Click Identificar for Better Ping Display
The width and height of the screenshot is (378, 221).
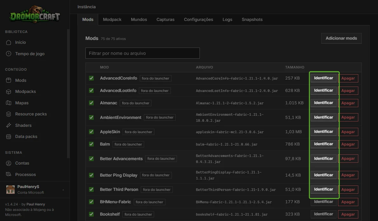click(323, 175)
